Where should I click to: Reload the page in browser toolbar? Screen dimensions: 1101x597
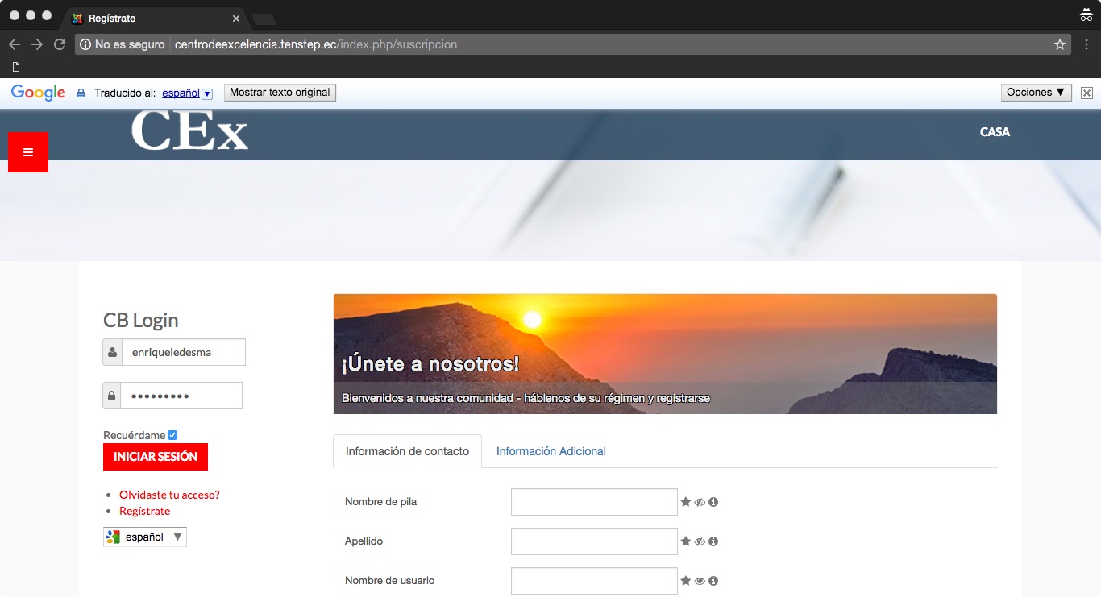click(x=60, y=45)
